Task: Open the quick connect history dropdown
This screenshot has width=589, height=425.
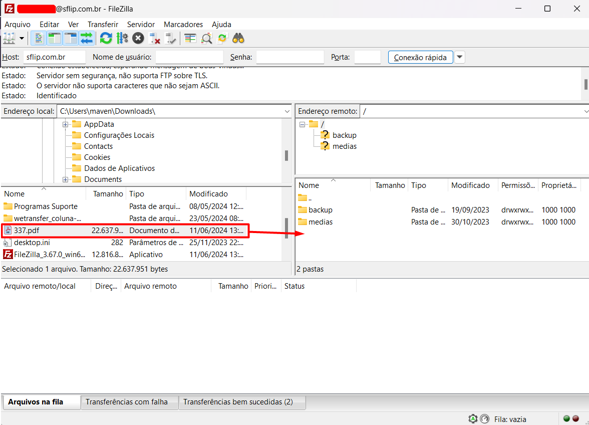Action: pos(460,58)
